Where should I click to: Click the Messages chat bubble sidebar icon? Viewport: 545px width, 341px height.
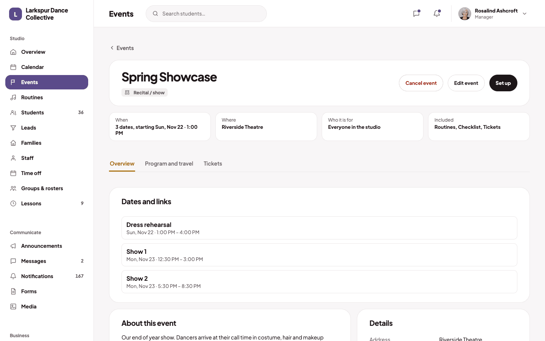coord(13,261)
